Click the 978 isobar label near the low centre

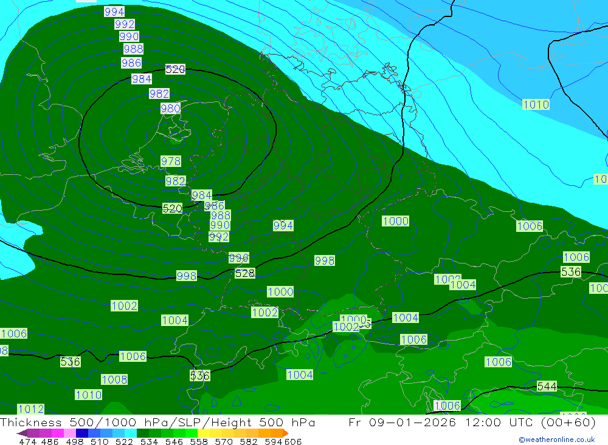(x=171, y=161)
